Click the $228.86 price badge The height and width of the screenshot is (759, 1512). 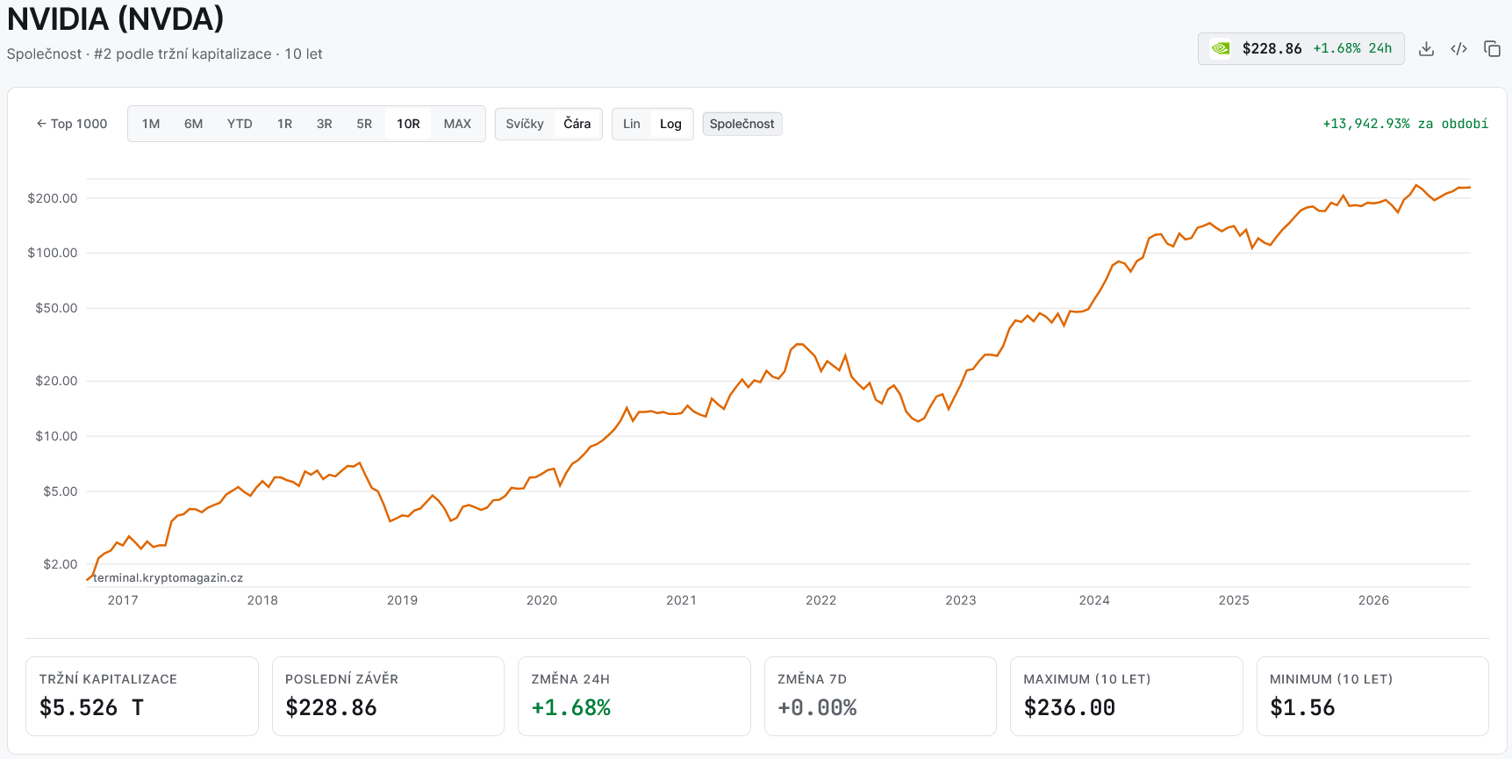[x=1301, y=49]
